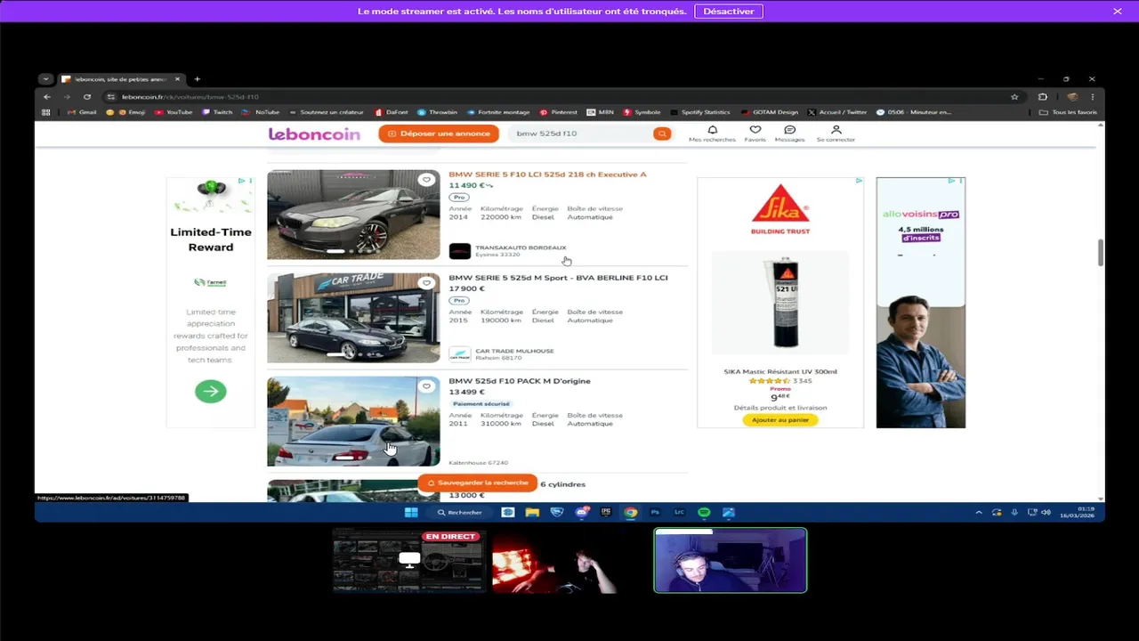Viewport: 1139px width, 641px height.
Task: Click the taskbar Rechercher search box
Action: click(461, 512)
